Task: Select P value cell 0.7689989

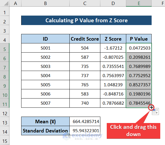Action: coord(139,66)
